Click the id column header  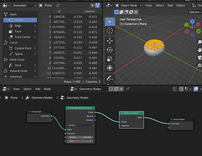(x=59, y=11)
